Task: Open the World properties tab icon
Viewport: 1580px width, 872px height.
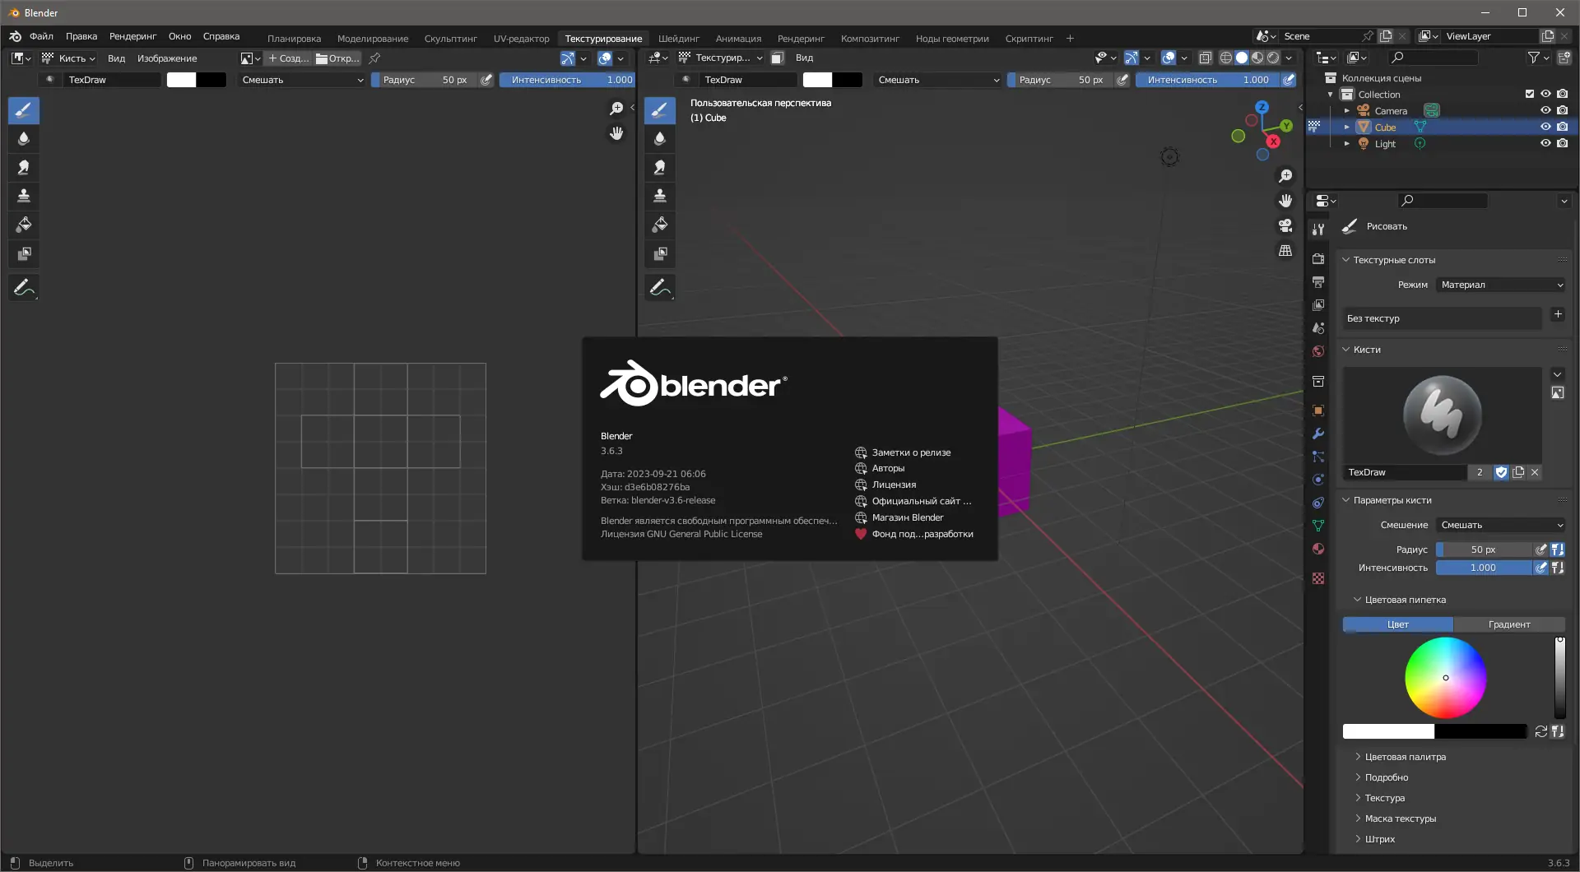Action: 1318,351
